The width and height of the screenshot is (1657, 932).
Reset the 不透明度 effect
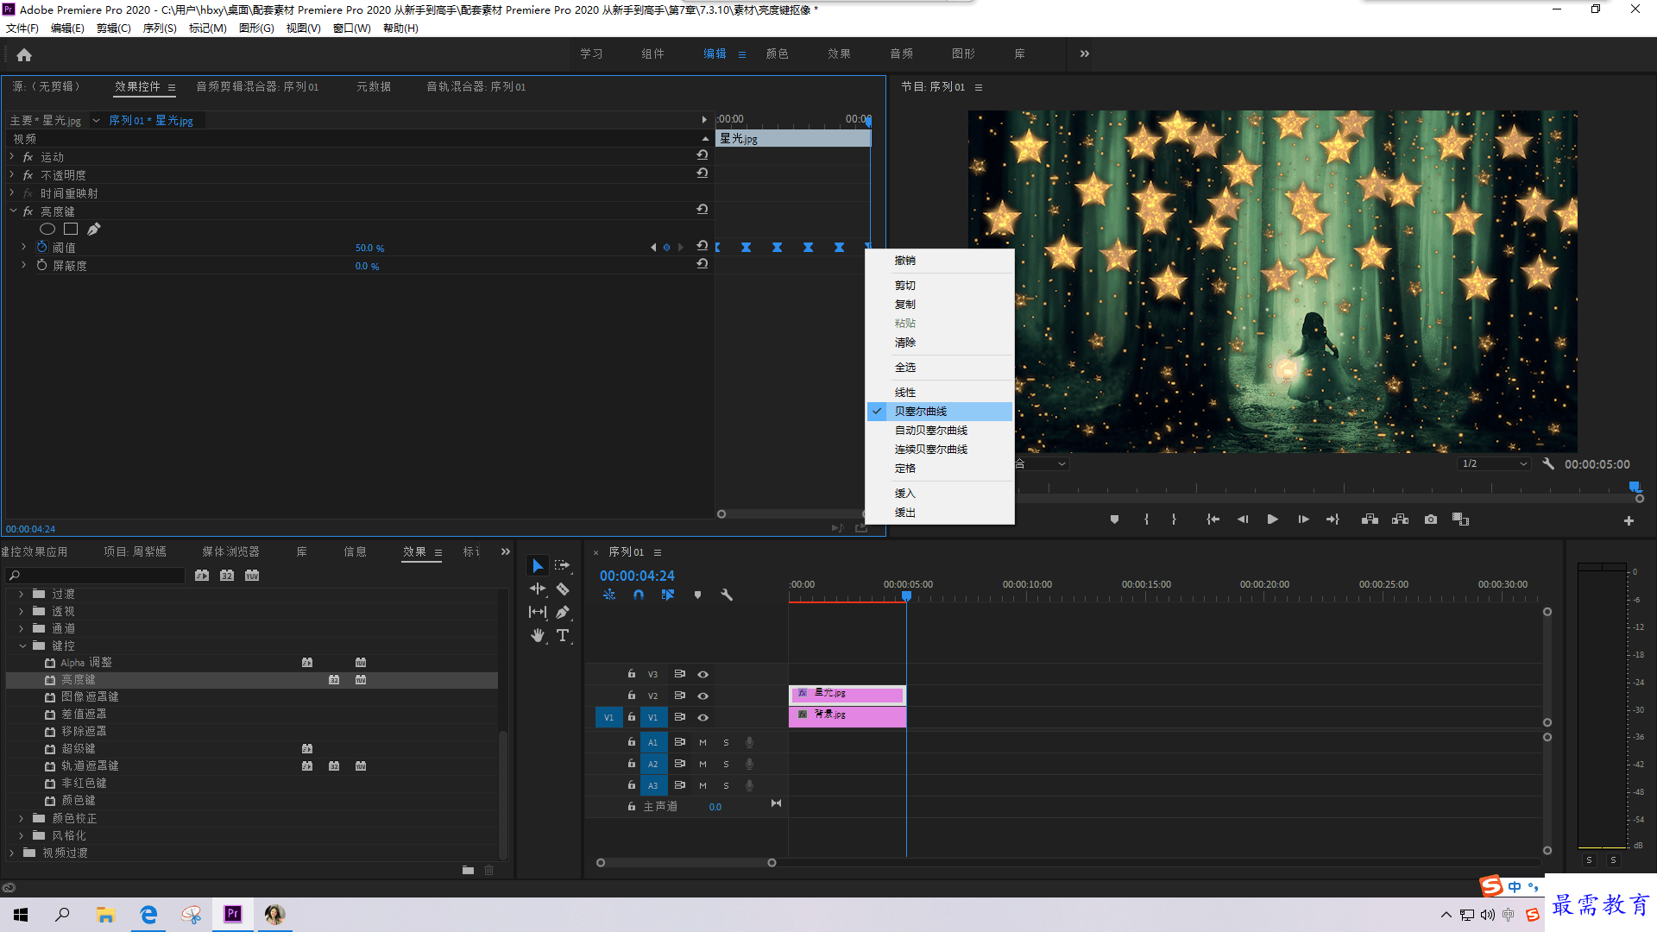pos(702,173)
